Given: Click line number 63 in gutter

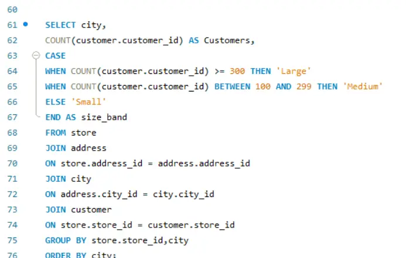Looking at the screenshot, I should 12,56.
